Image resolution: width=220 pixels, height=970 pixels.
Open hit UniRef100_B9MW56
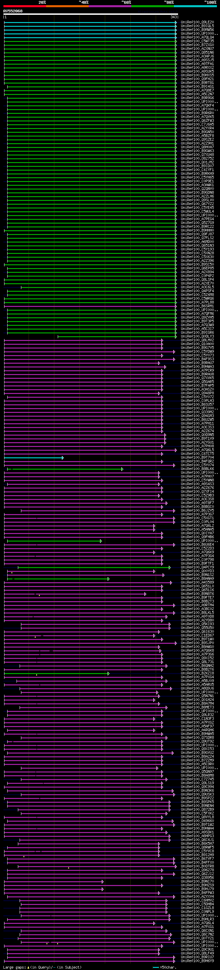click(x=197, y=30)
